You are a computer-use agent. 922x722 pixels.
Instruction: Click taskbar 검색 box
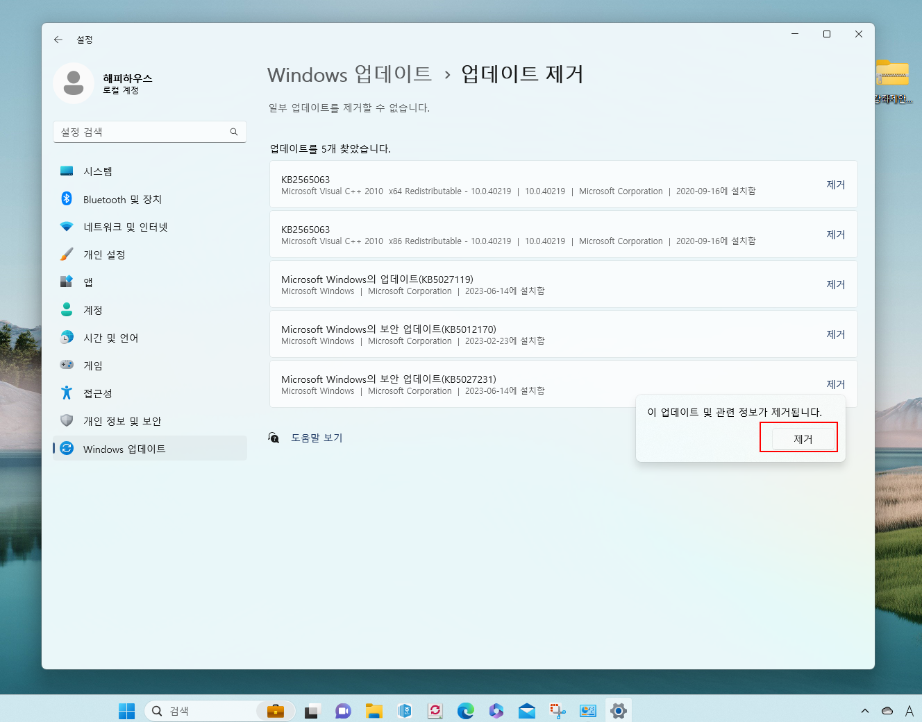pos(219,711)
